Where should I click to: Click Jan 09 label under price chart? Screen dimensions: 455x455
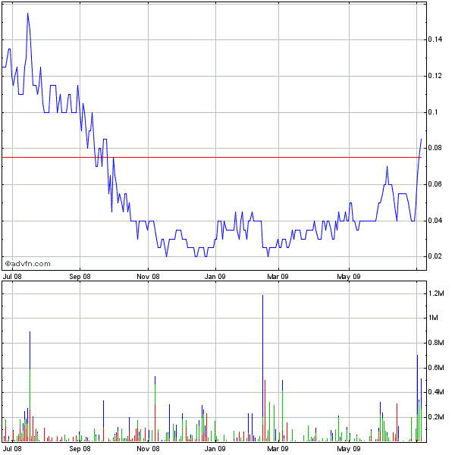(215, 277)
